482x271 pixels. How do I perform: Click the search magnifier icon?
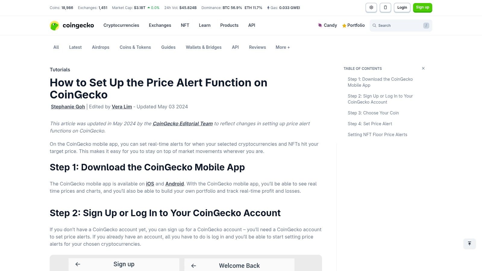tap(374, 26)
